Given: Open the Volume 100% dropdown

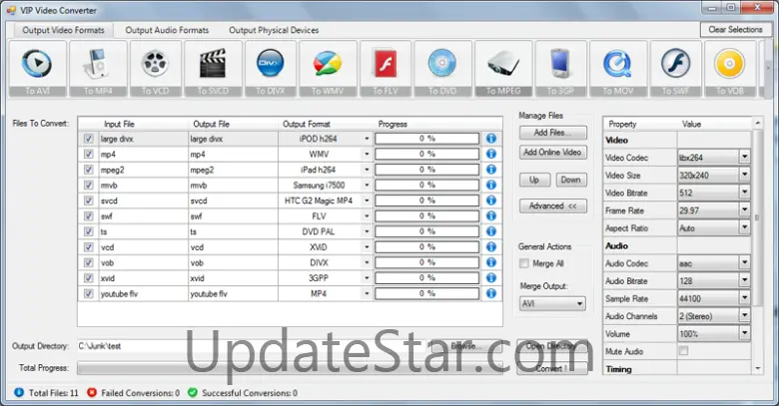Looking at the screenshot, I should [744, 333].
